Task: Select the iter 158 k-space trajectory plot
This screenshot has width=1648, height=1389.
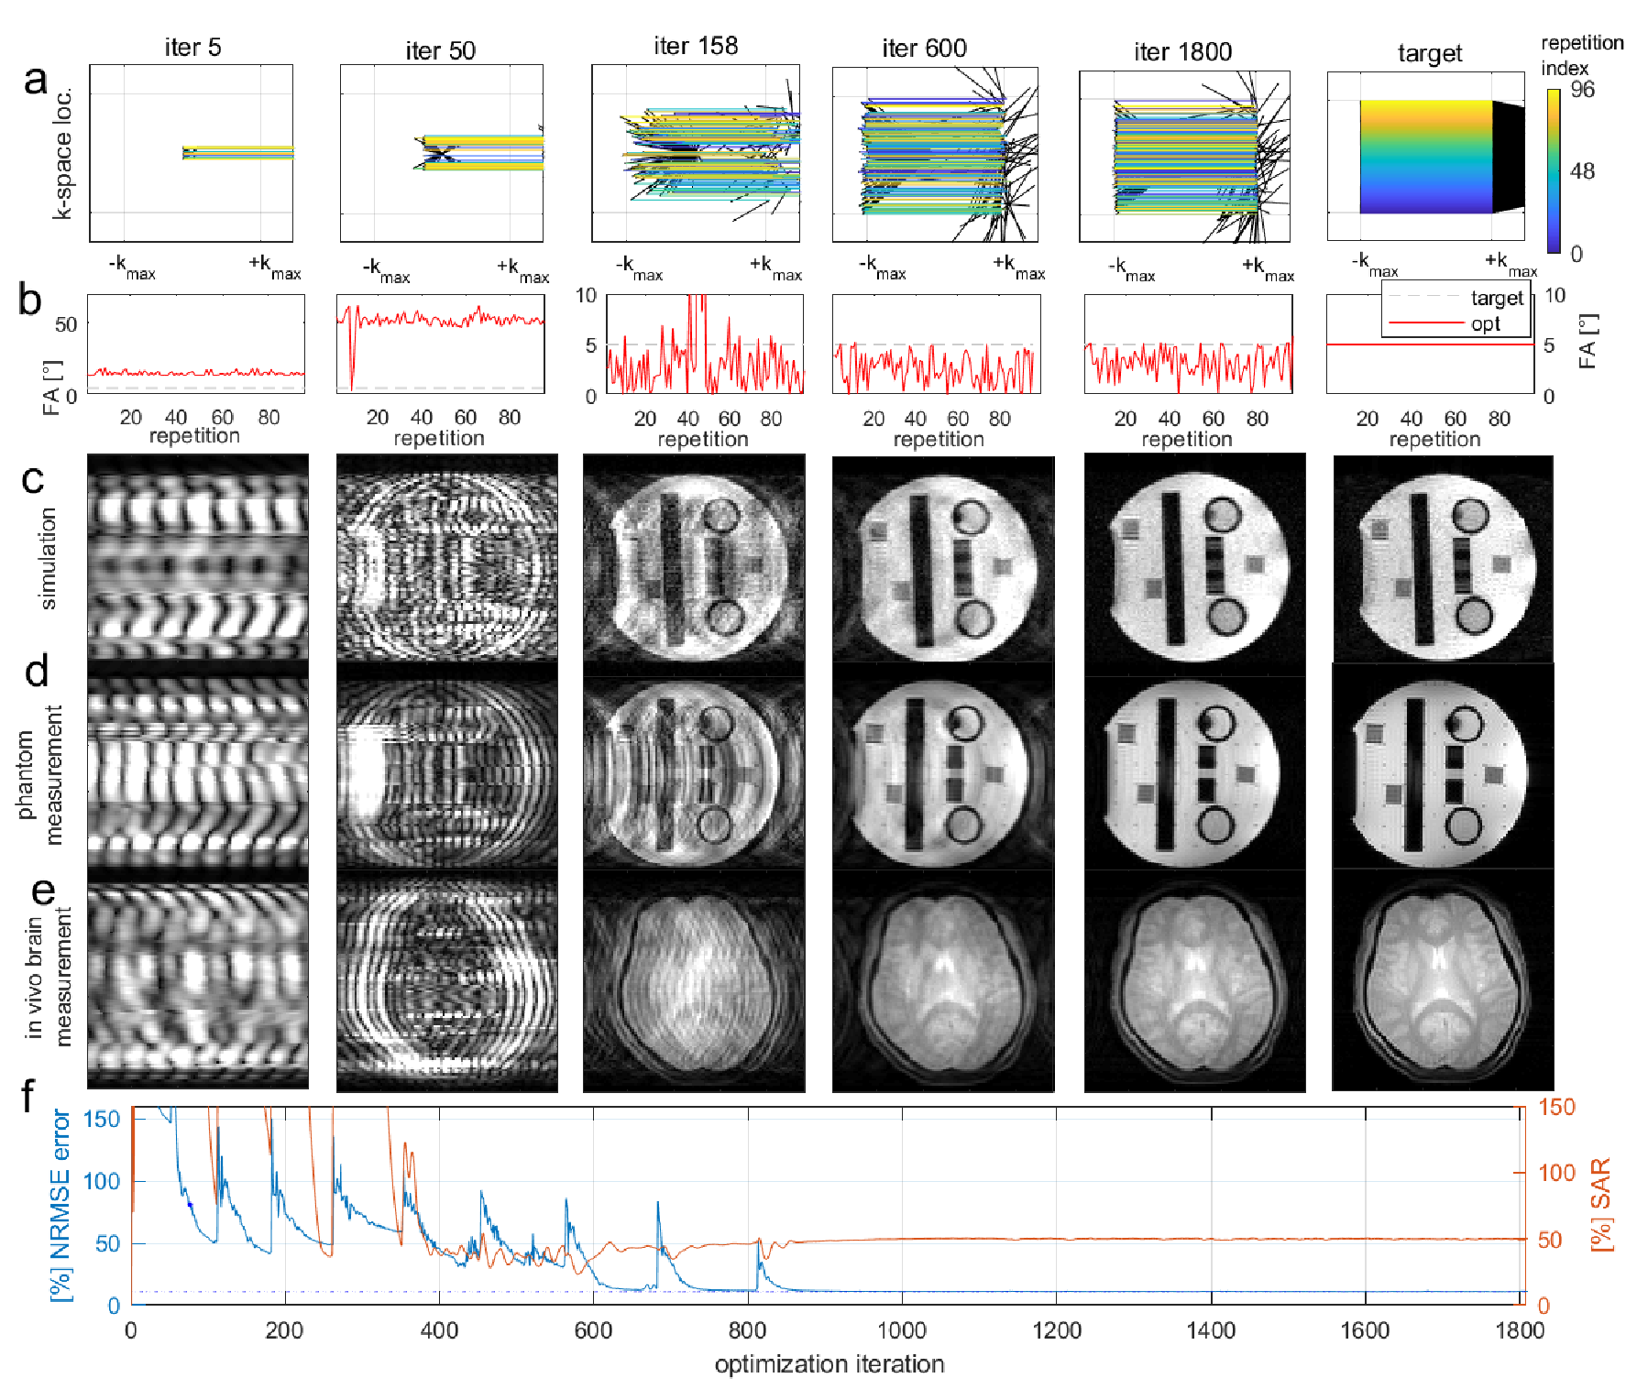Action: click(x=695, y=153)
